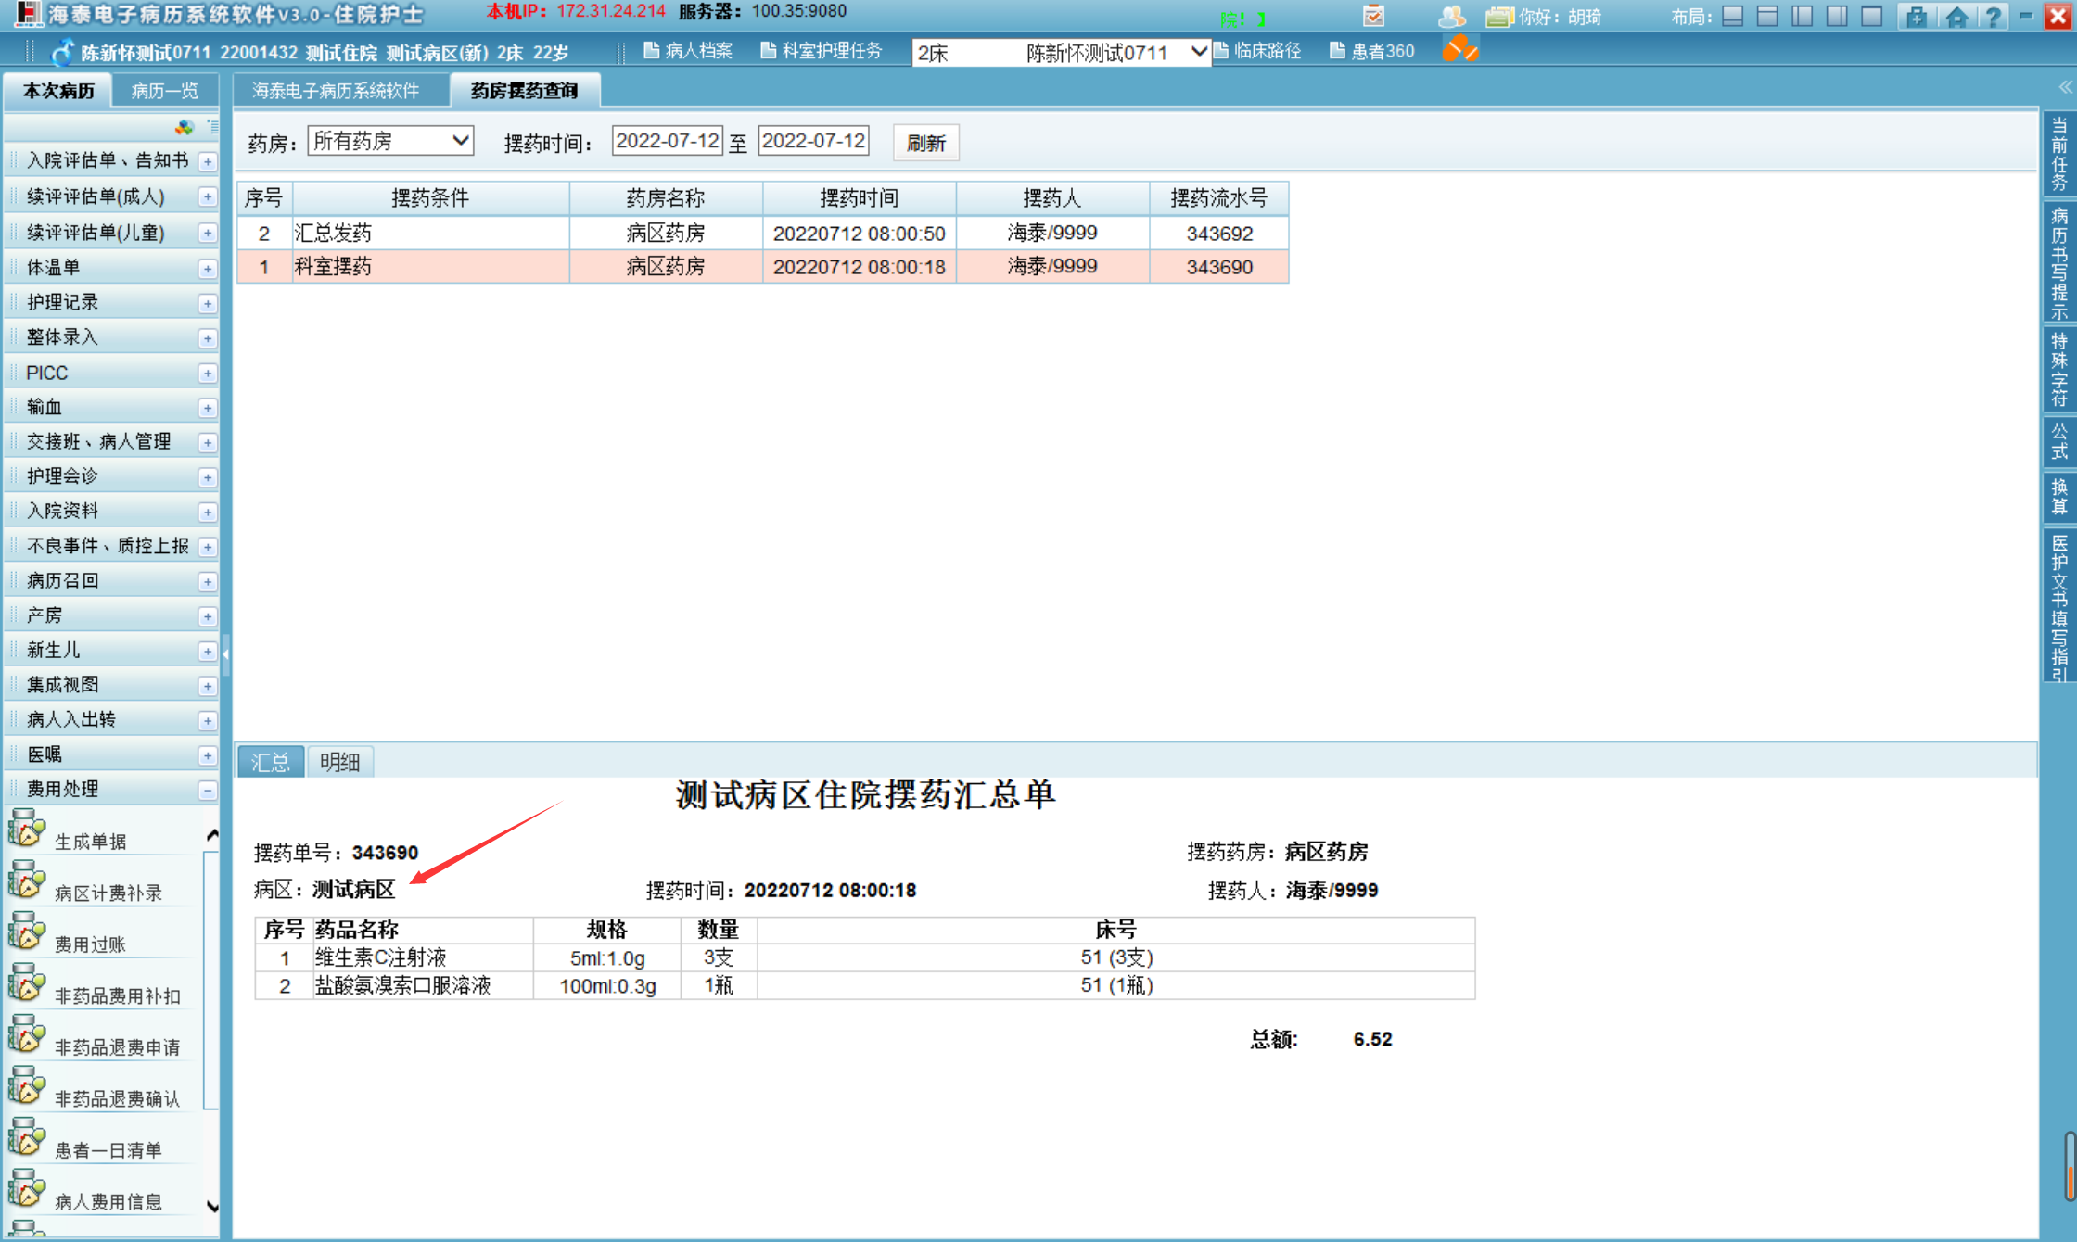This screenshot has height=1242, width=2077.
Task: Switch to bottom-panel layout option
Action: point(1732,16)
